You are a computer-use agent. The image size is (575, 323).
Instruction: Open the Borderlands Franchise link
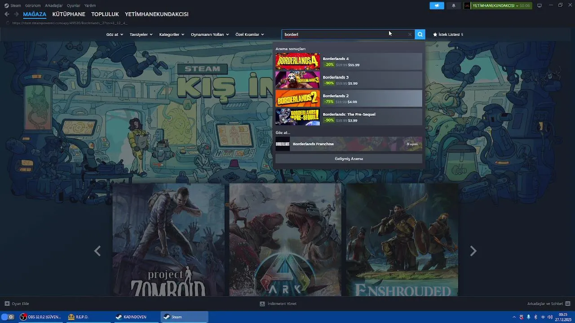tap(349, 144)
